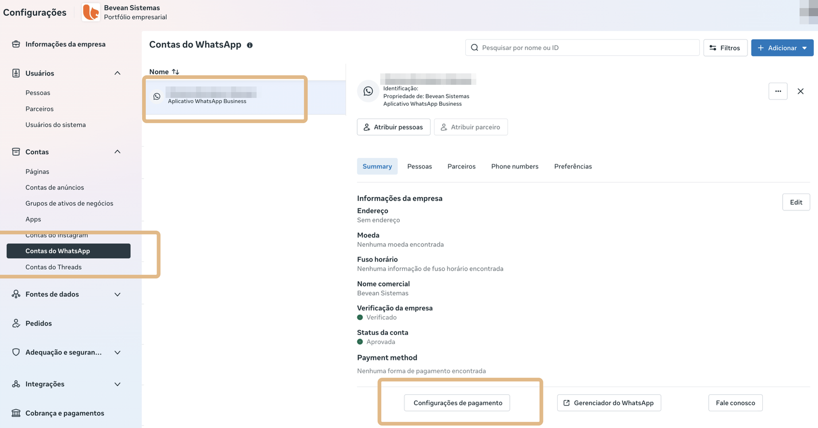This screenshot has width=818, height=428.
Task: Expand Adequação e segurança section chevron
Action: (x=118, y=352)
